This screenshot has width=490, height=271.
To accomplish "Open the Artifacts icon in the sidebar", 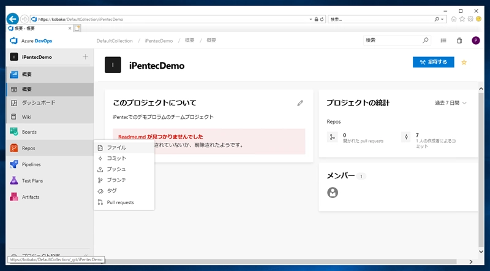I will tap(13, 197).
